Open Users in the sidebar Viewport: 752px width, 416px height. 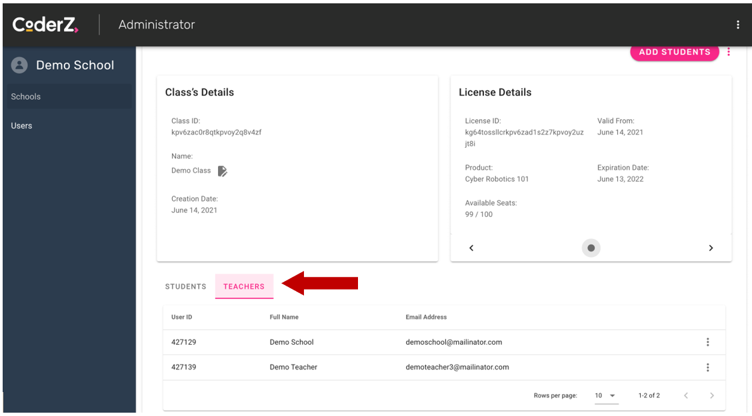[21, 126]
